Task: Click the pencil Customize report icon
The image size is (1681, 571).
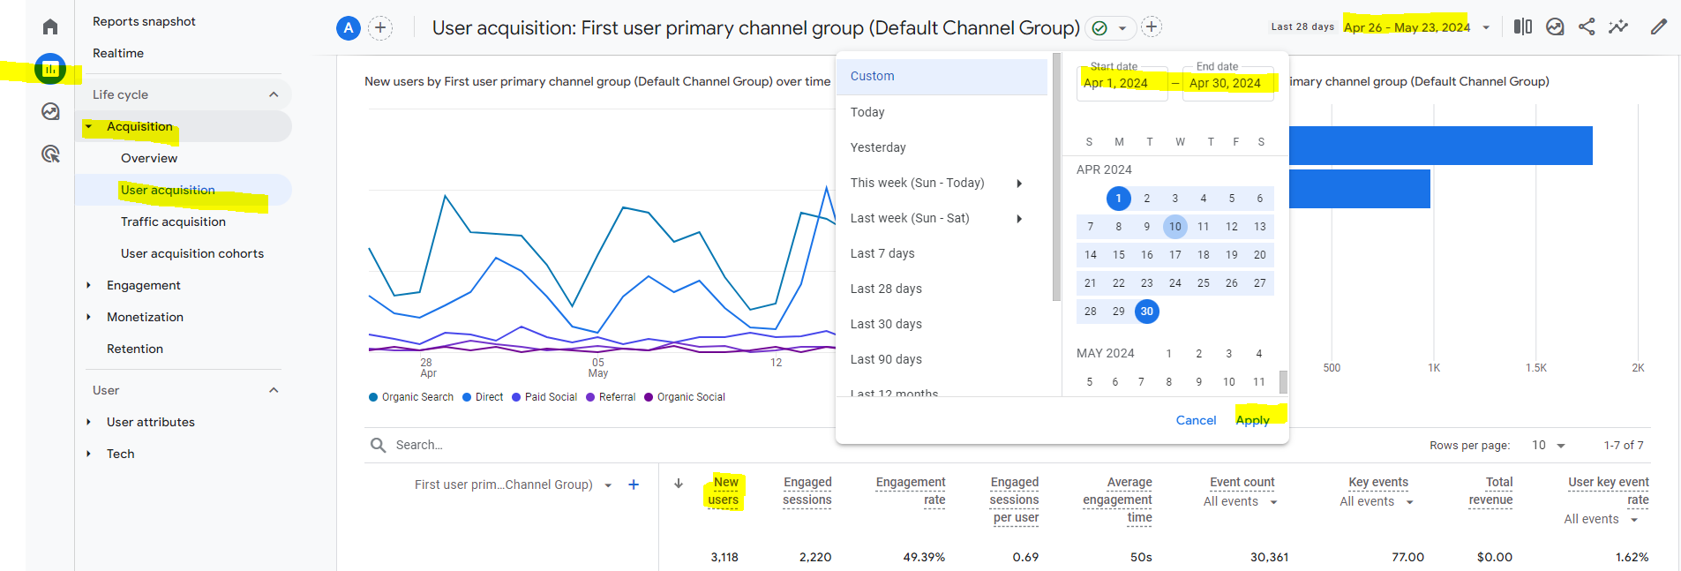Action: pos(1658,26)
